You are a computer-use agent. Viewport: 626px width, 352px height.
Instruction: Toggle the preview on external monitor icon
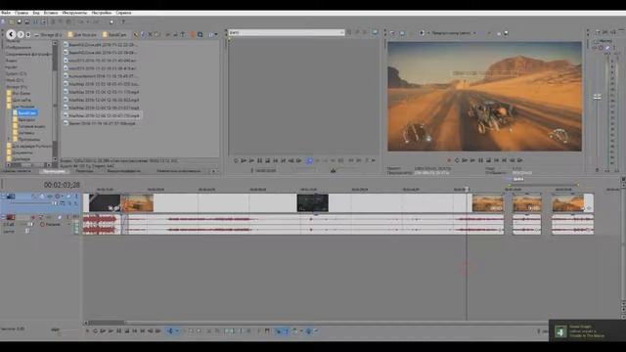(402, 33)
